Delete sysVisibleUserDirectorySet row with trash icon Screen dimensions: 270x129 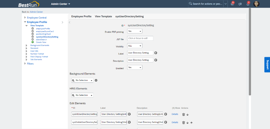pyautogui.click(x=184, y=123)
